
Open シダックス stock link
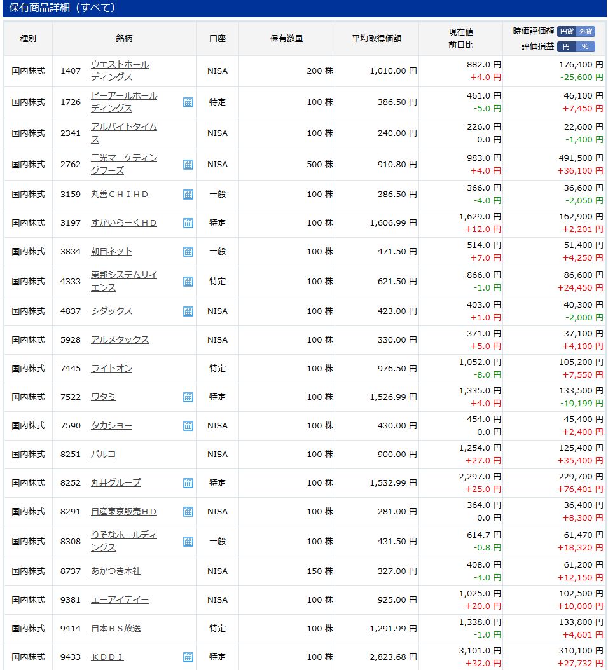[x=111, y=311]
